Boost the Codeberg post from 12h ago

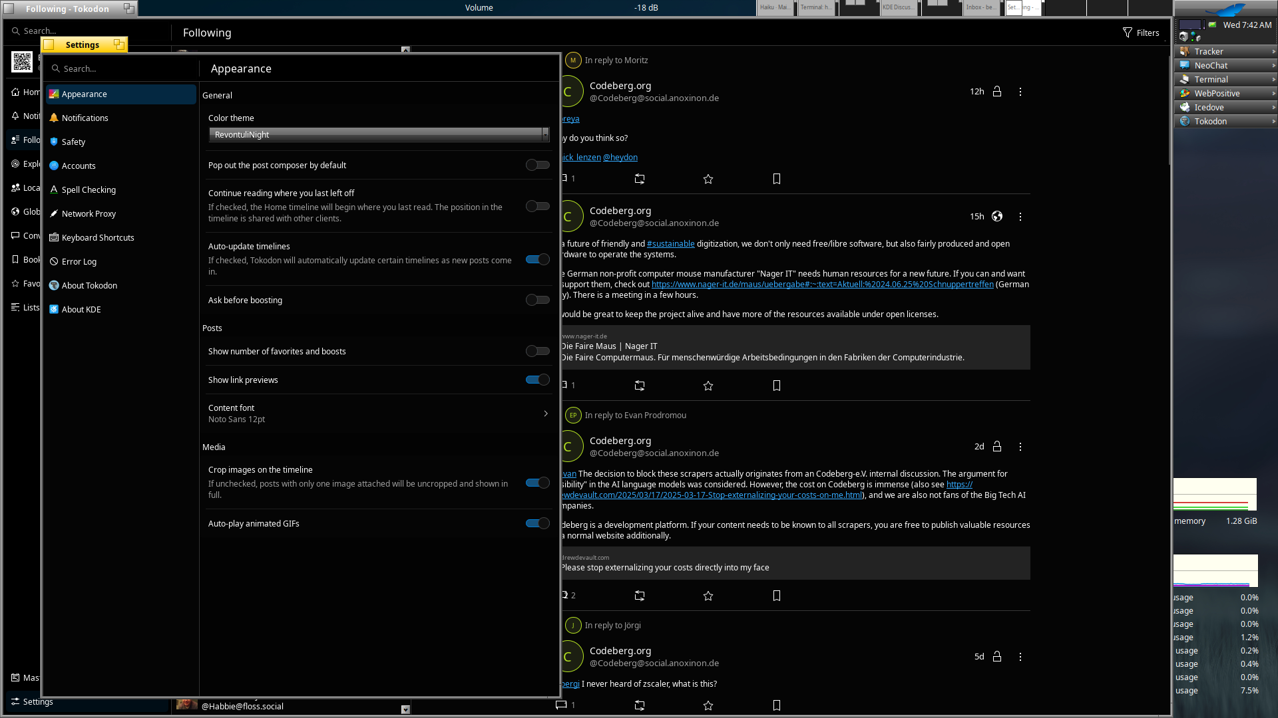tap(640, 179)
